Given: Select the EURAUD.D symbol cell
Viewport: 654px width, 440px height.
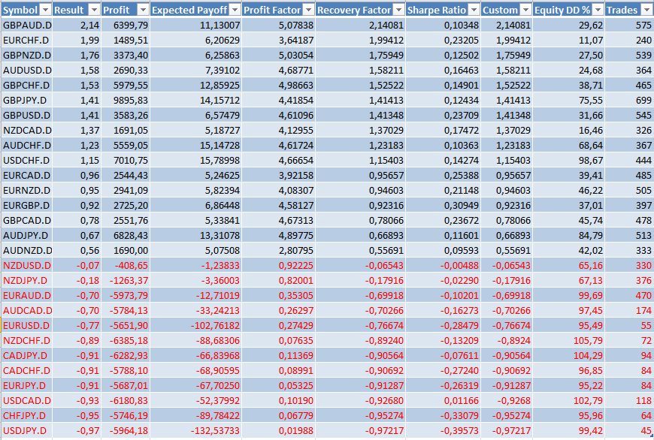Looking at the screenshot, I should tap(26, 295).
